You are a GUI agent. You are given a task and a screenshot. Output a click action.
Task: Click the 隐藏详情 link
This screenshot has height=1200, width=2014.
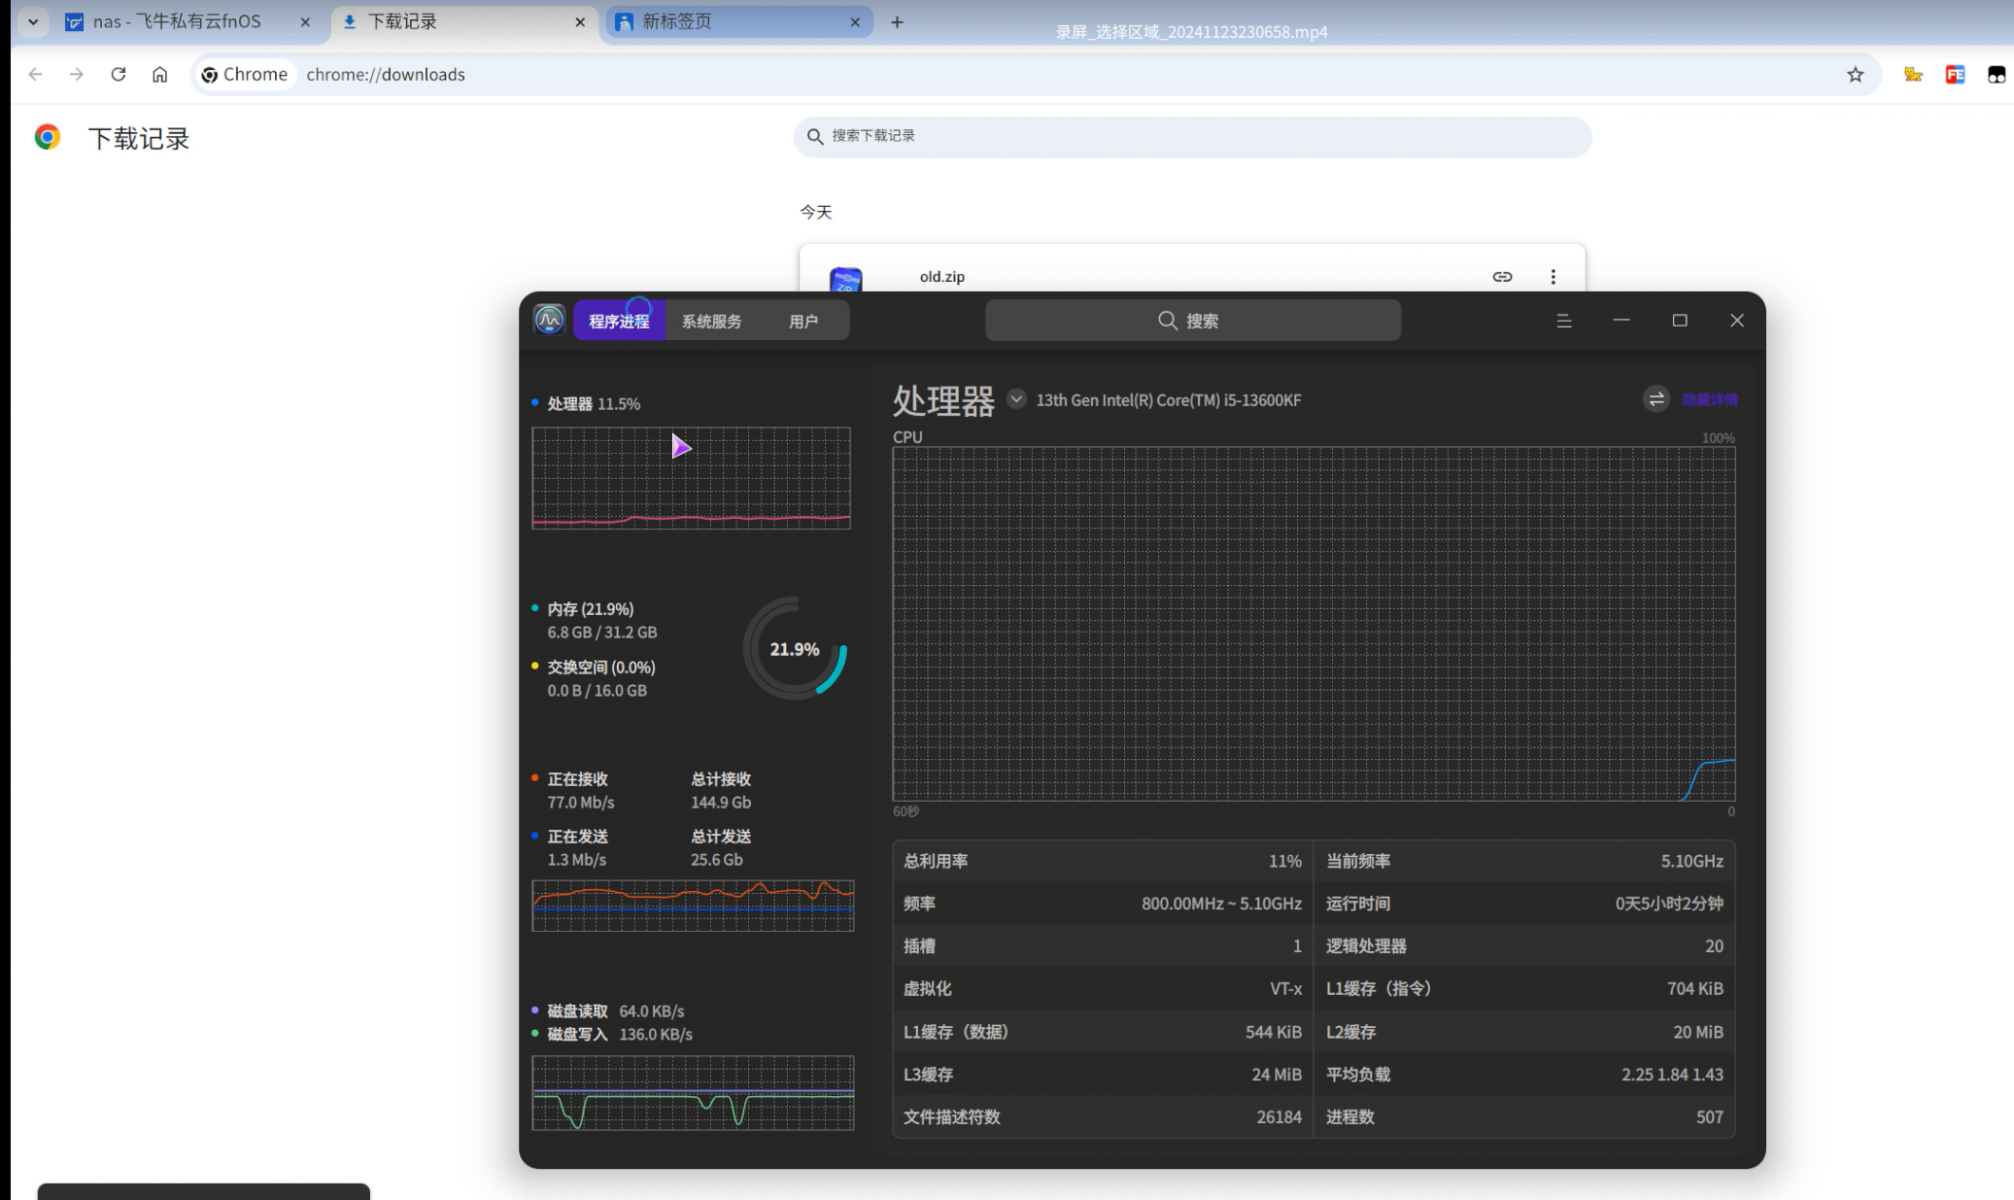point(1710,399)
